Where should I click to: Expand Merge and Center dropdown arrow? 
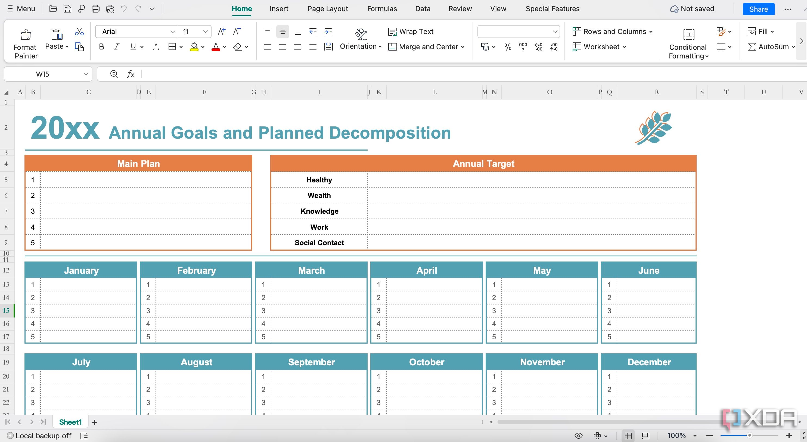463,47
